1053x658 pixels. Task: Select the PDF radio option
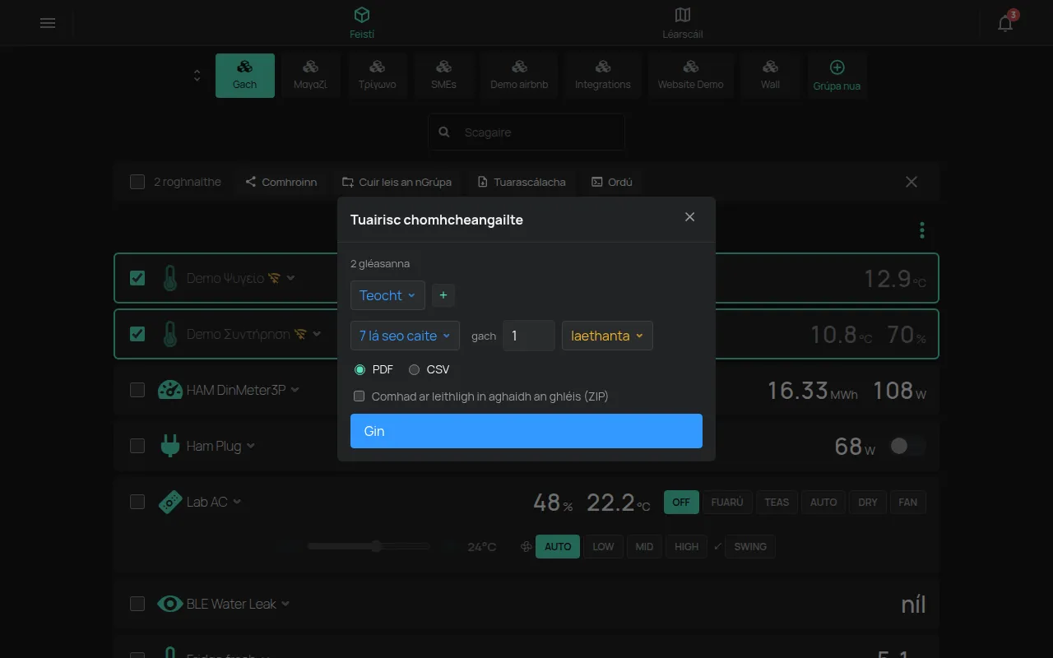[360, 369]
